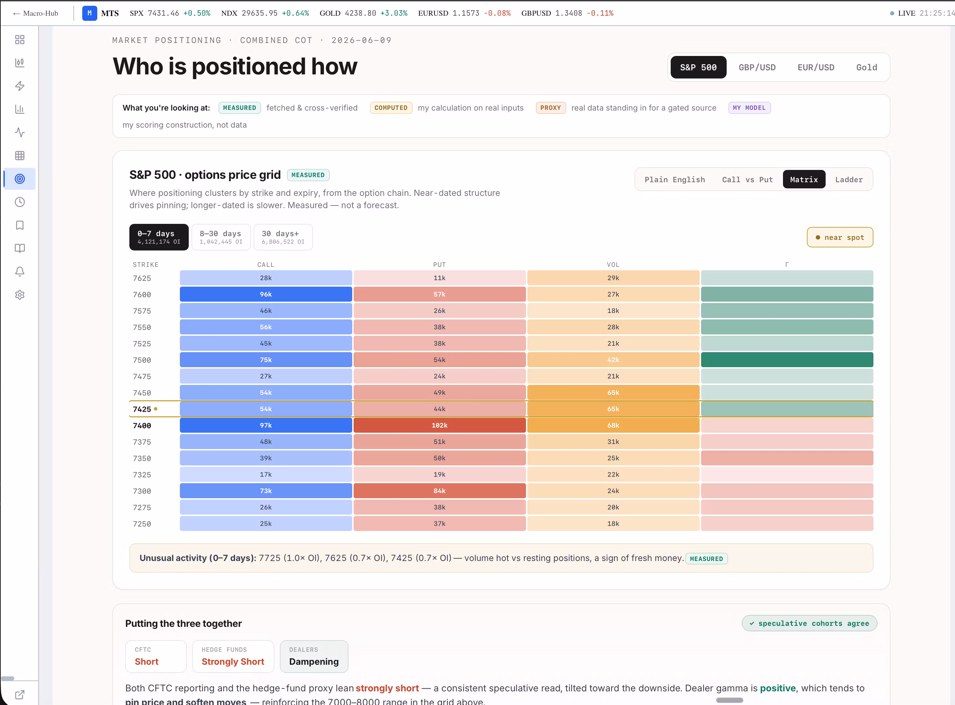
Task: Click the dark green gamma cell at 7500
Action: 787,360
